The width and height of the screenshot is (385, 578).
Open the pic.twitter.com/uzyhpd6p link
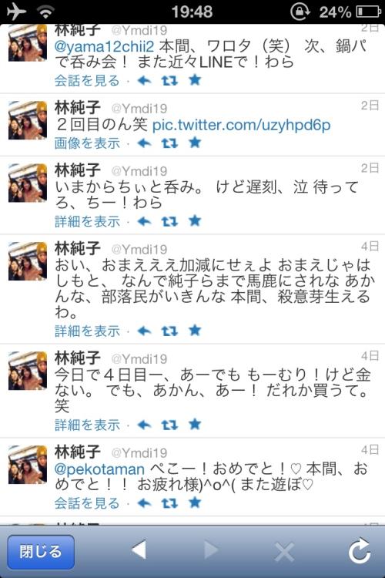pyautogui.click(x=241, y=126)
